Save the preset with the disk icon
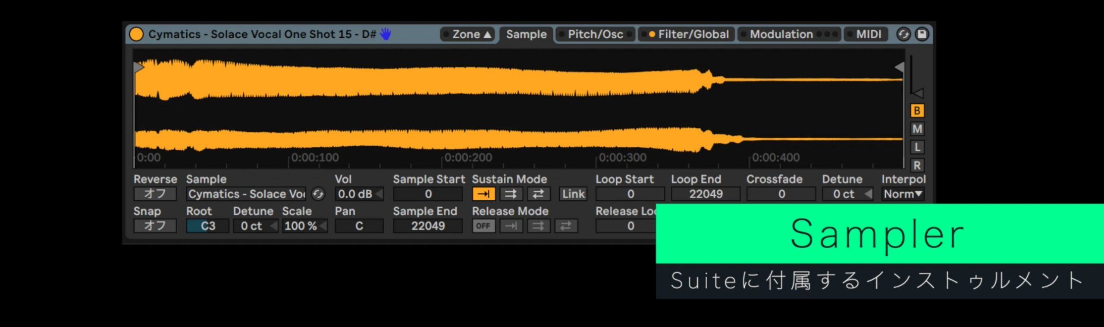Viewport: 1104px width, 327px height. (922, 34)
